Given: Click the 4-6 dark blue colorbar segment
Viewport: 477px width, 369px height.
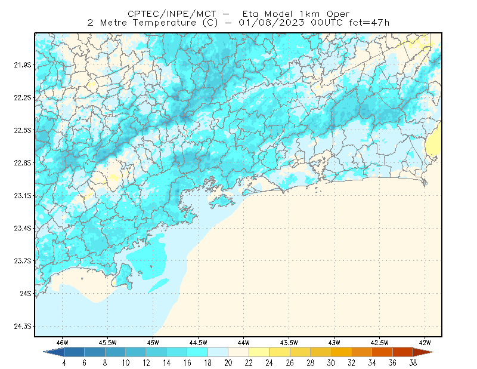Looking at the screenshot, I should pyautogui.click(x=74, y=352).
